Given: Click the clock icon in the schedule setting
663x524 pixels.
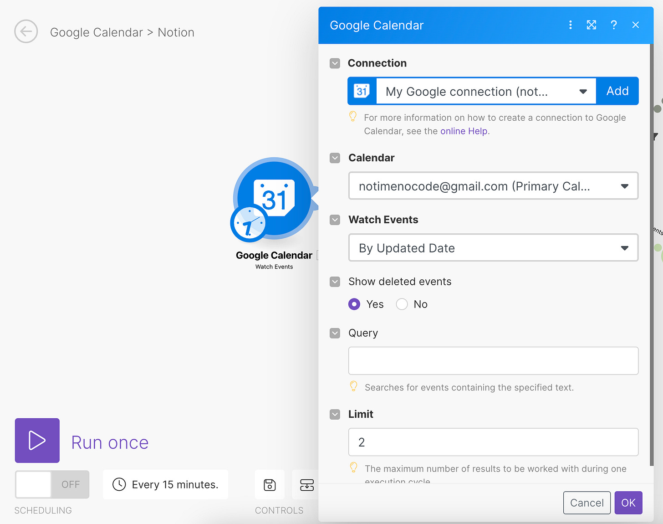Looking at the screenshot, I should pyautogui.click(x=119, y=484).
